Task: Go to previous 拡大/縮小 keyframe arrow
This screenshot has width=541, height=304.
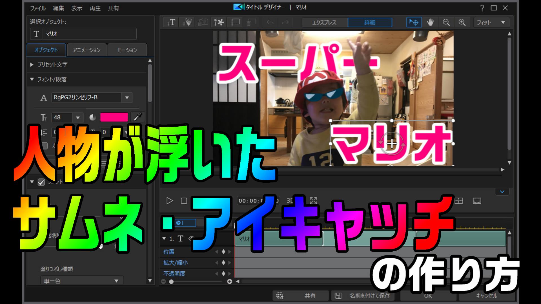Action: [x=217, y=263]
